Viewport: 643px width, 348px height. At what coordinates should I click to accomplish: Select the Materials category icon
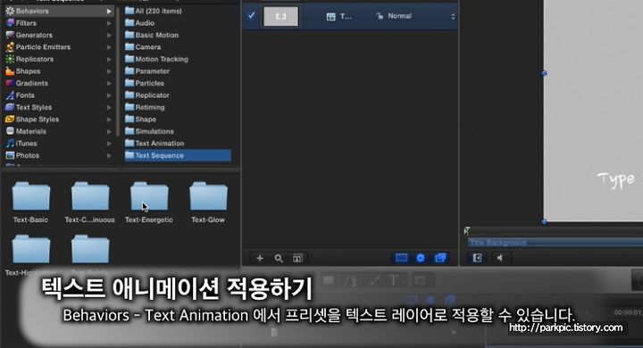tap(10, 131)
